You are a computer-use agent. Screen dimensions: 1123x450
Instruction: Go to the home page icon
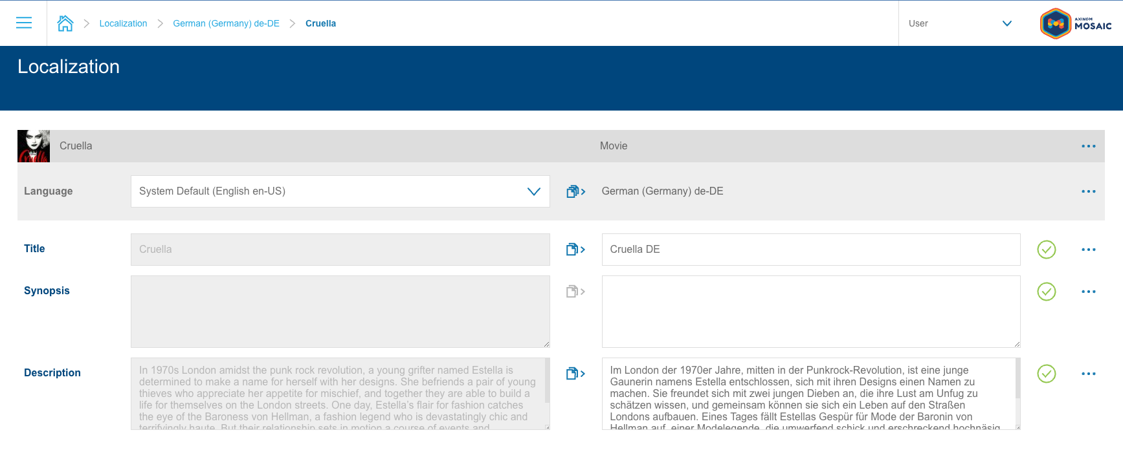click(x=65, y=23)
